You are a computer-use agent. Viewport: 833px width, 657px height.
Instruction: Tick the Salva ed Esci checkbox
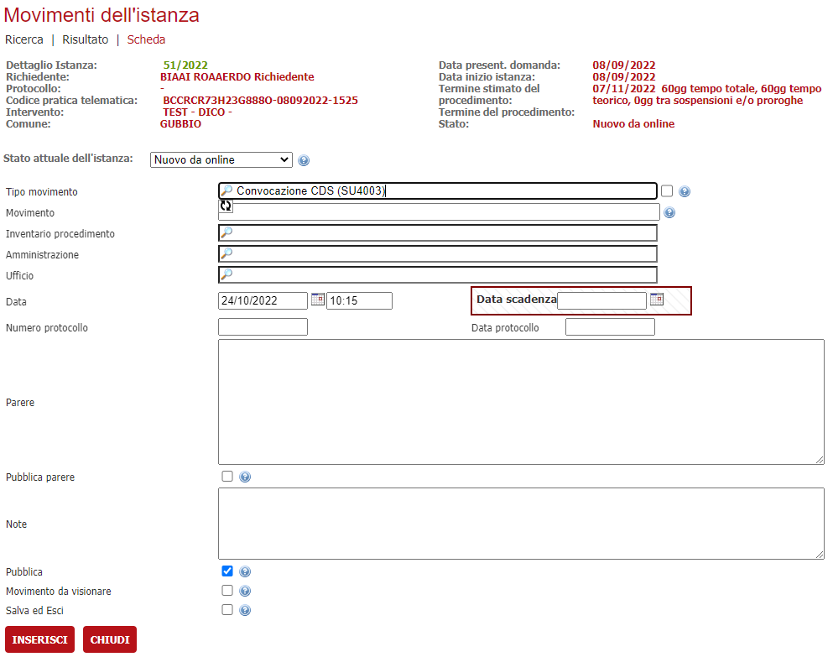227,610
